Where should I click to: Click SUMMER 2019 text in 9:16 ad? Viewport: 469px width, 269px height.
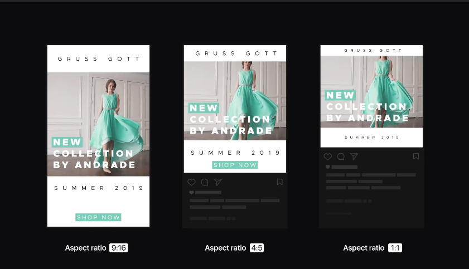[x=99, y=188]
